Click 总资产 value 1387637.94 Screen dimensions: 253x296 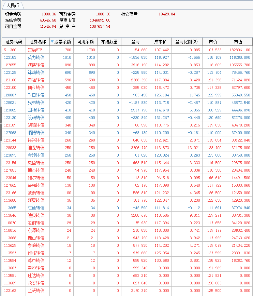click(100, 26)
